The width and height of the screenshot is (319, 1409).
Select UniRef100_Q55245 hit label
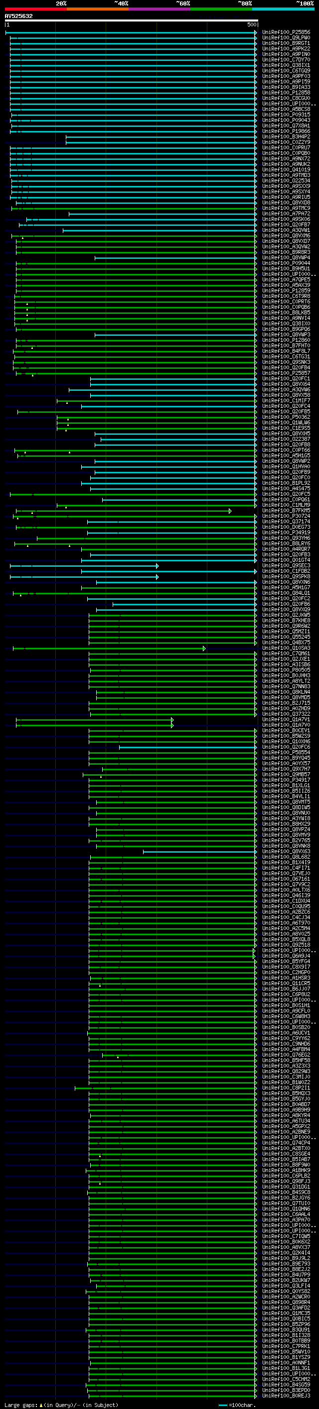coord(286,637)
